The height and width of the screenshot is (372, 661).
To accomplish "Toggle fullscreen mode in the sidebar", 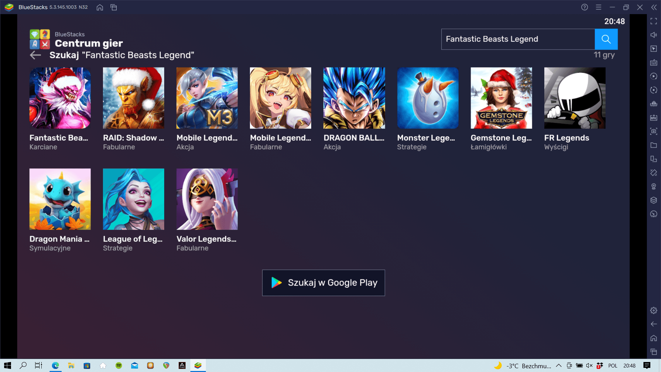I will [654, 21].
